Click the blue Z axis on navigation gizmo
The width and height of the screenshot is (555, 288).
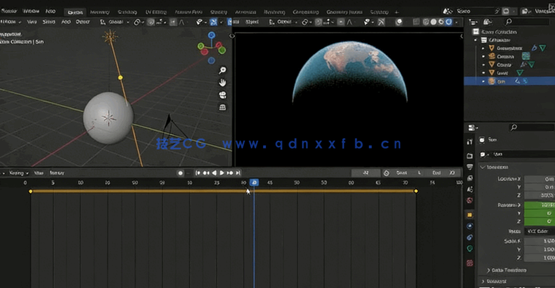pos(211,35)
